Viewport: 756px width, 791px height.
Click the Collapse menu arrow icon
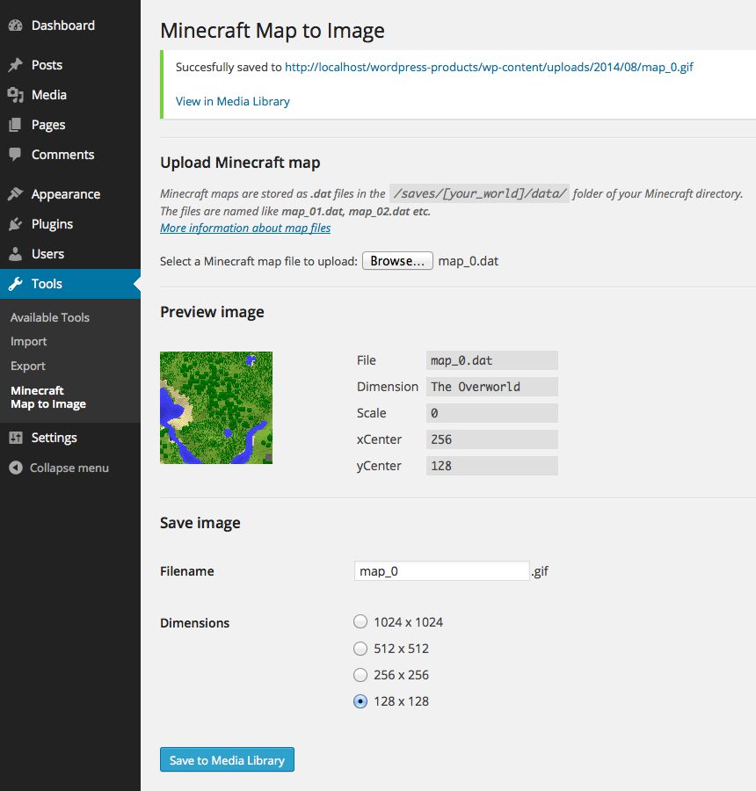click(16, 468)
